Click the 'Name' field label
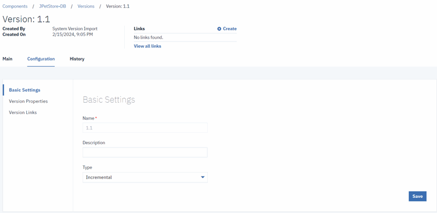This screenshot has width=437, height=213. point(89,118)
